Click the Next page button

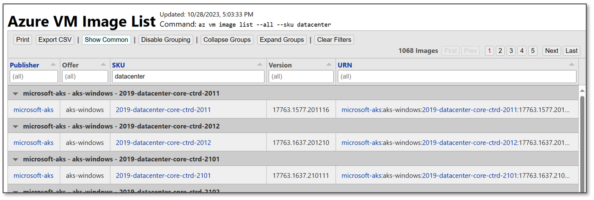[x=552, y=51]
